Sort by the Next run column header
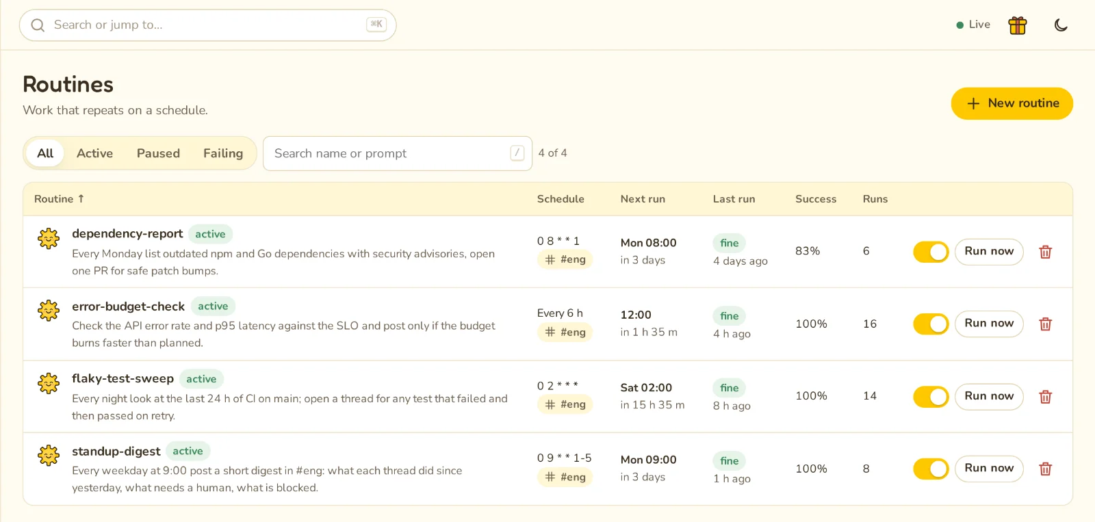Screen dimensions: 1095x522 pyautogui.click(x=643, y=199)
